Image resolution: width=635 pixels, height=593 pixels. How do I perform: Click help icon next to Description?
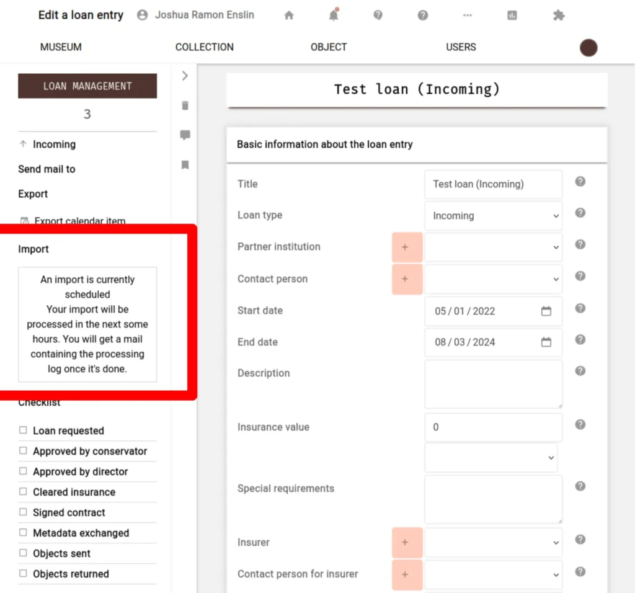[x=580, y=371]
